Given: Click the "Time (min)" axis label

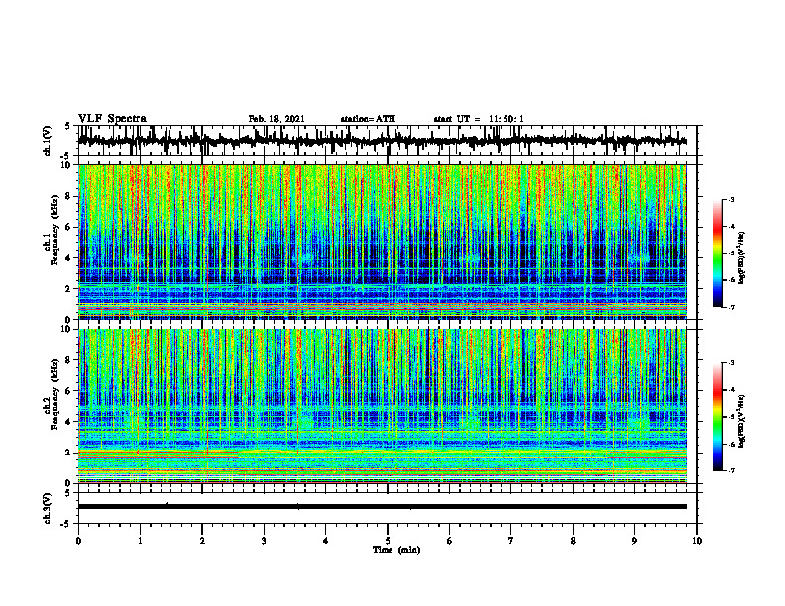Looking at the screenshot, I should pyautogui.click(x=396, y=550).
